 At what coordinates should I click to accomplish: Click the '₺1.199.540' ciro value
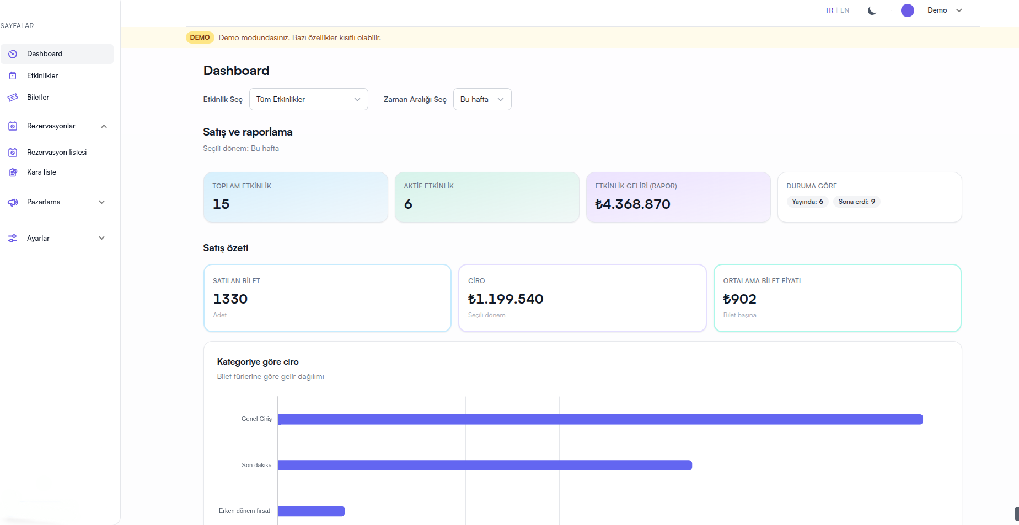coord(506,299)
